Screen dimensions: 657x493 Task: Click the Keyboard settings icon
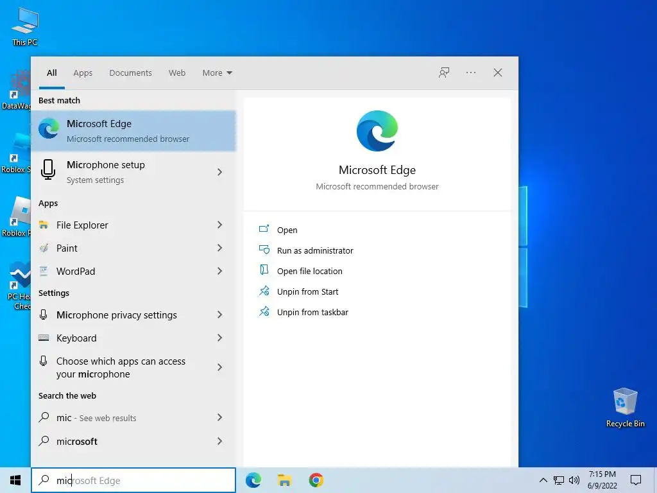coord(44,338)
